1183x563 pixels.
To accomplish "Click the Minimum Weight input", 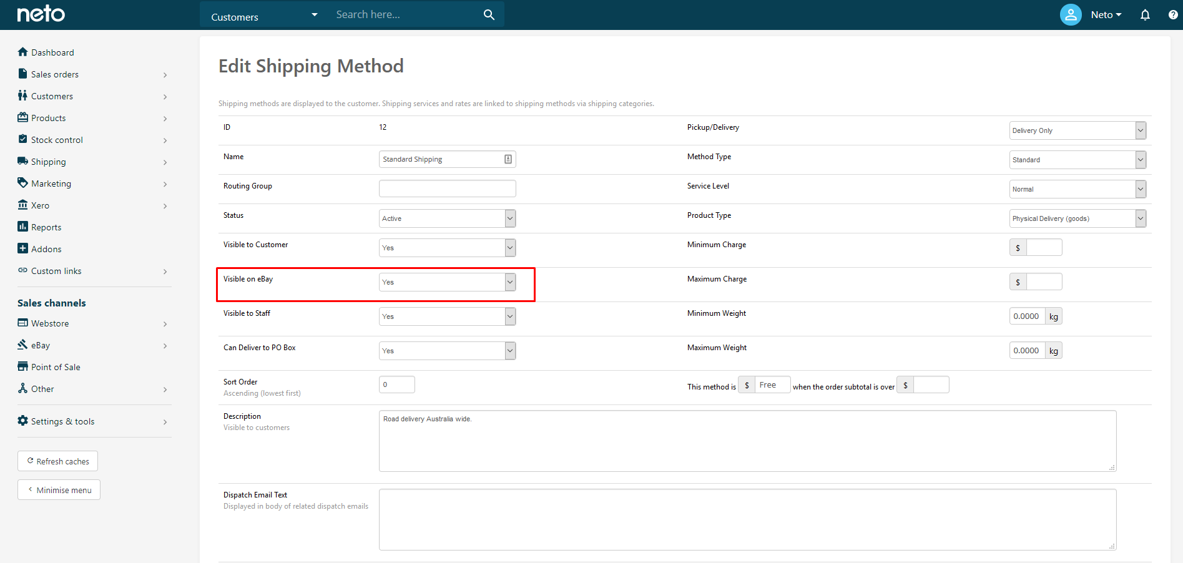I will click(1028, 316).
